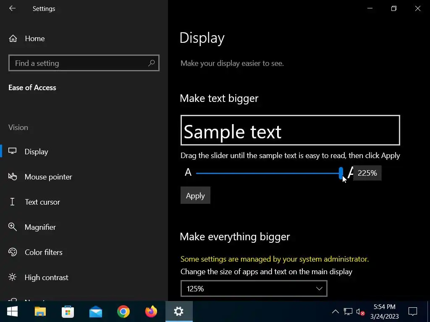The image size is (430, 322).
Task: Click the network icon in system tray
Action: point(348,312)
